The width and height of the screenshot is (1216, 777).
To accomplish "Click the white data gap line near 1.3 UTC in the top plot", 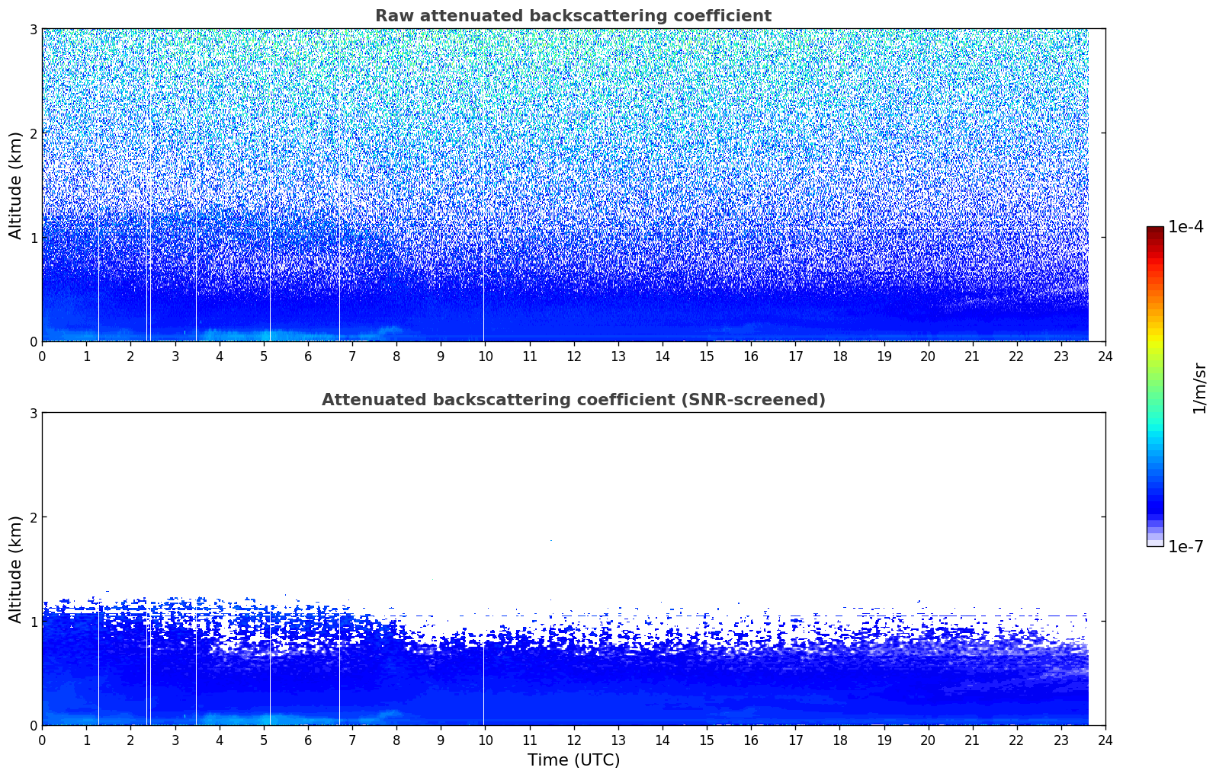I will [98, 278].
